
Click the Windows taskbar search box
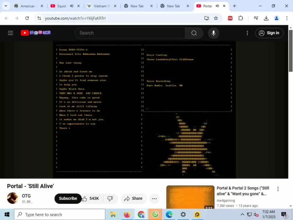click(60, 214)
